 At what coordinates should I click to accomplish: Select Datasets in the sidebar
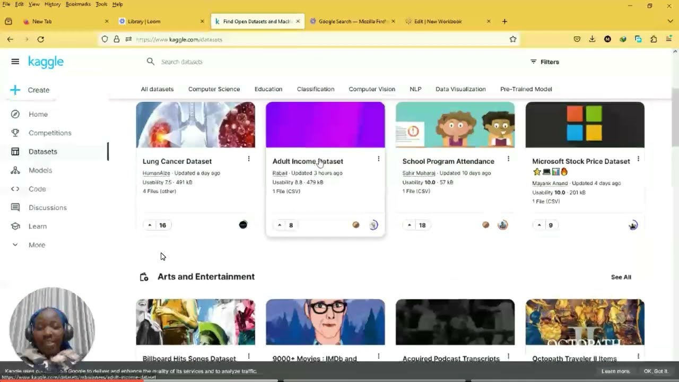(43, 152)
